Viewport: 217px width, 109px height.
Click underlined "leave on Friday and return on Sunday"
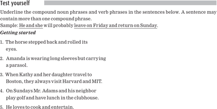(x=115, y=25)
